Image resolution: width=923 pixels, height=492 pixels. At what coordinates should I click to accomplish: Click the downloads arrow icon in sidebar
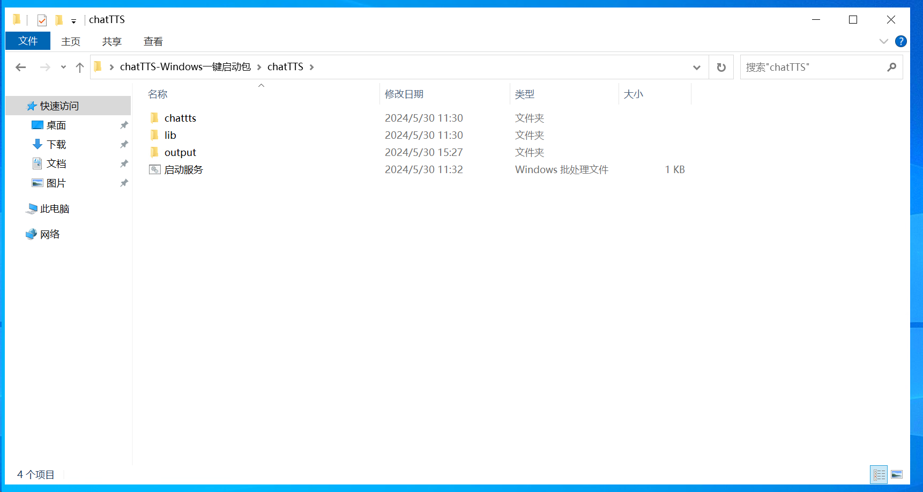(38, 144)
